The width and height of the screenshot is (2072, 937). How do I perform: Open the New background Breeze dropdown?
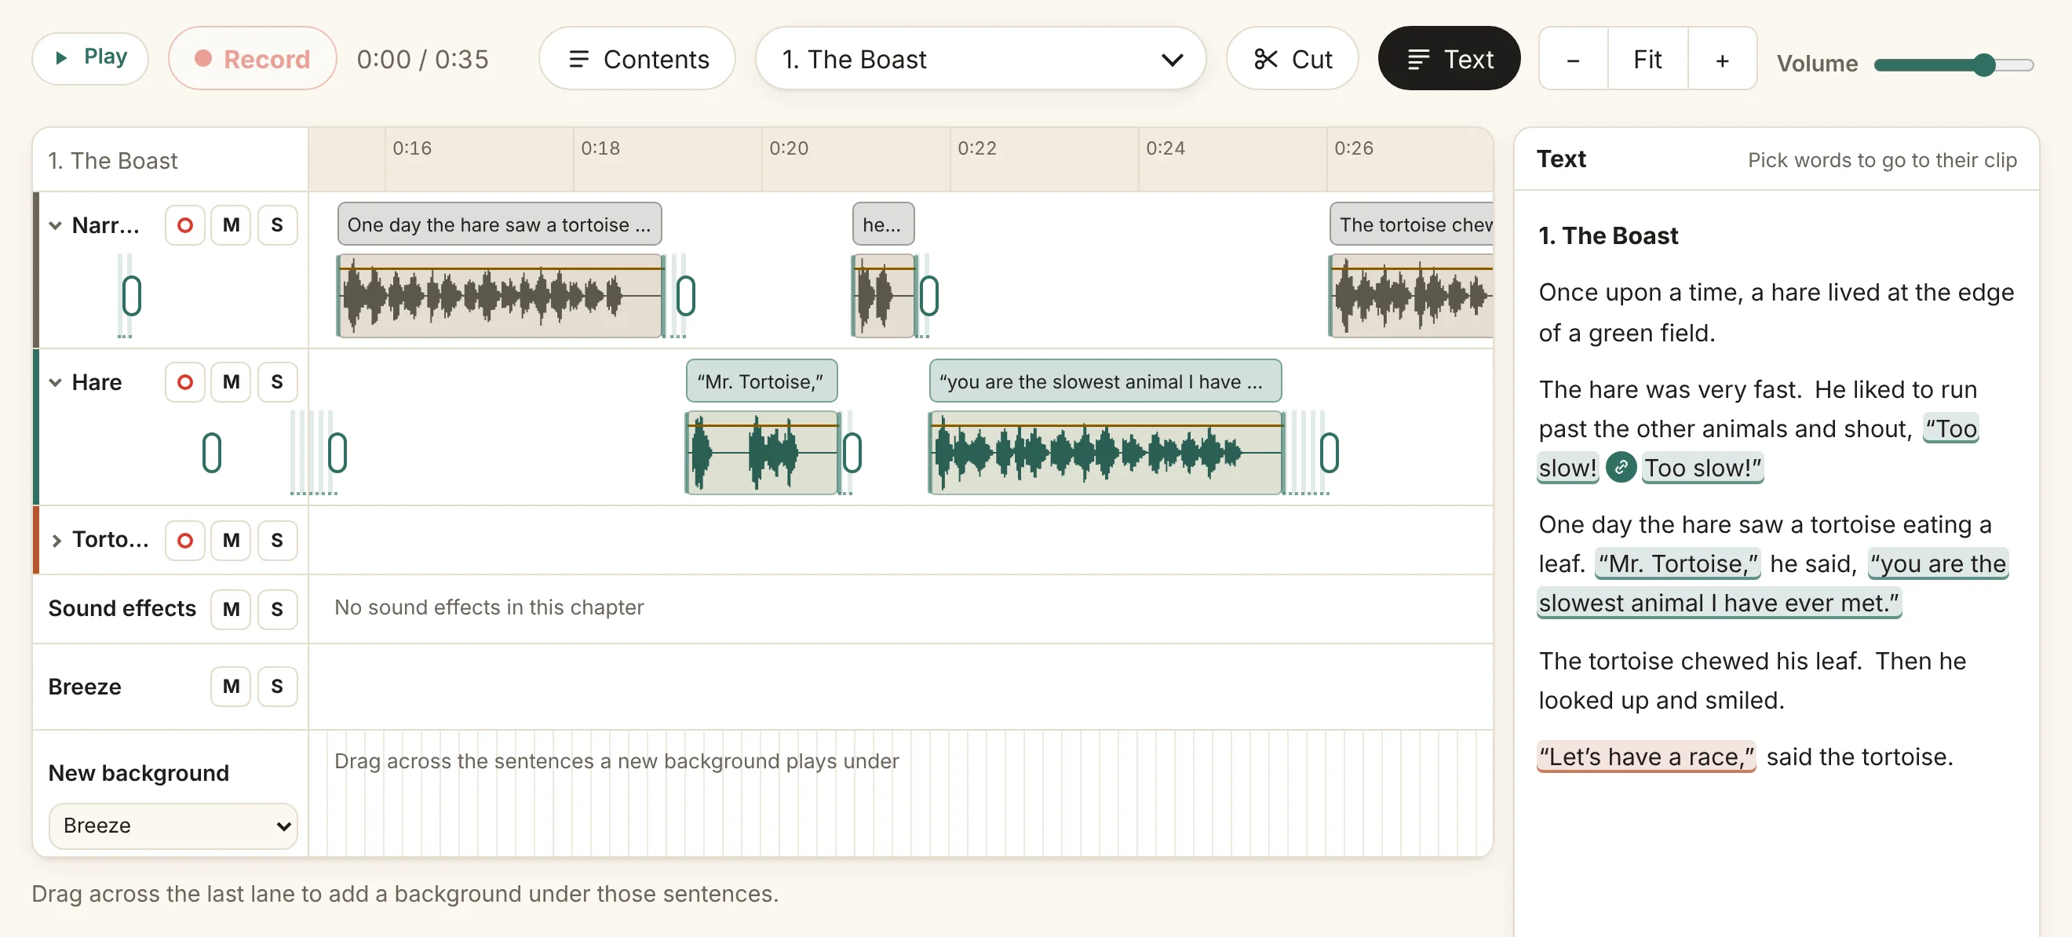[173, 826]
